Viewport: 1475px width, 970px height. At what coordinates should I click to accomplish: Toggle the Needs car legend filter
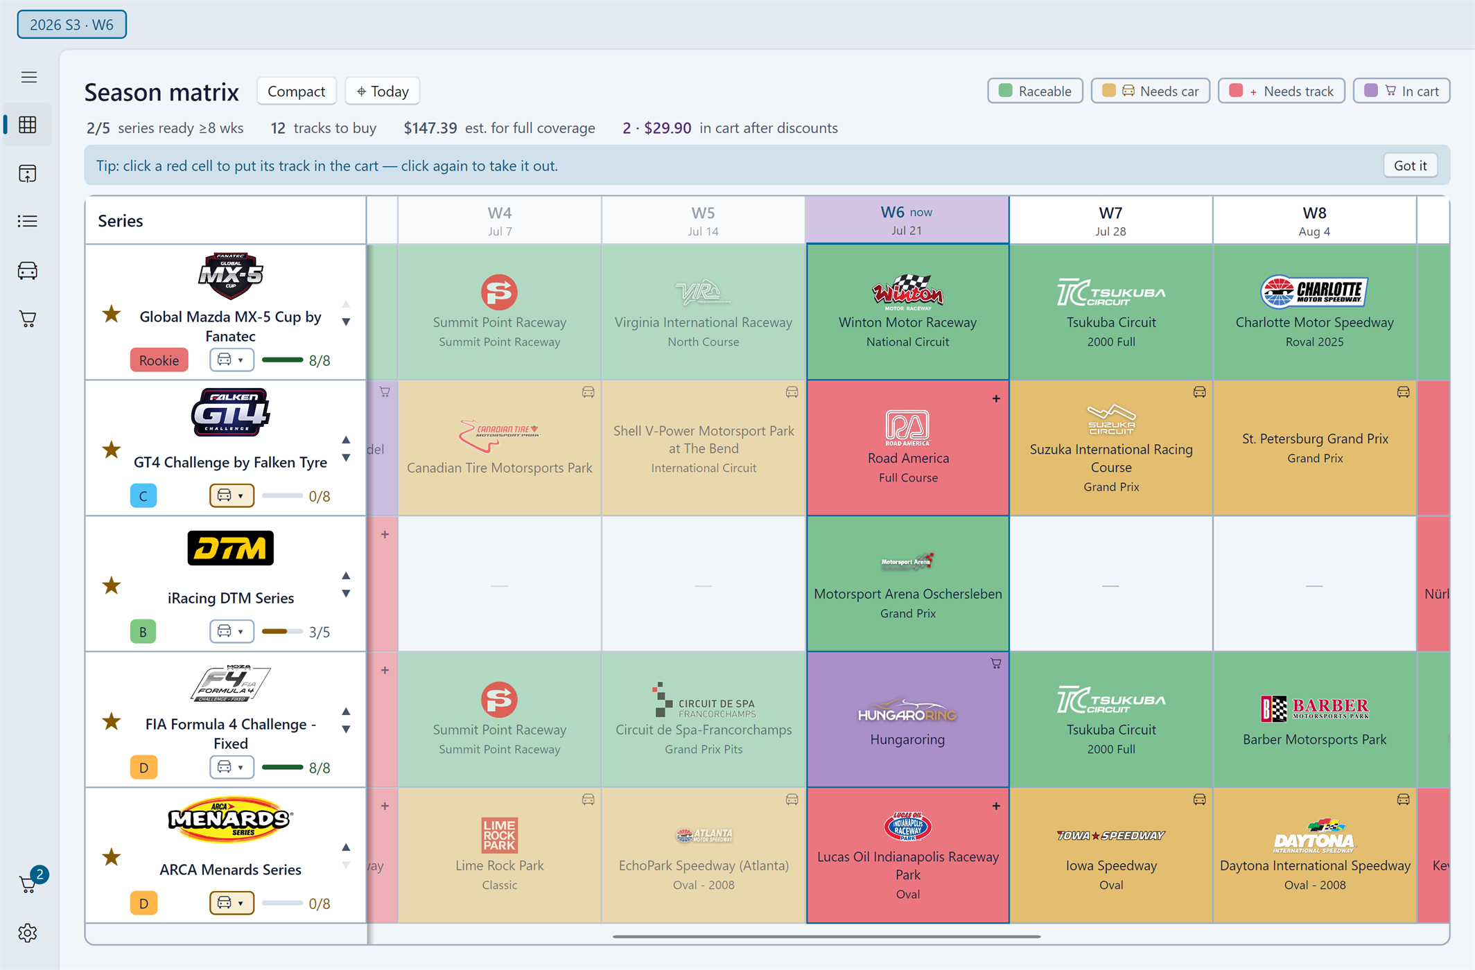1150,91
